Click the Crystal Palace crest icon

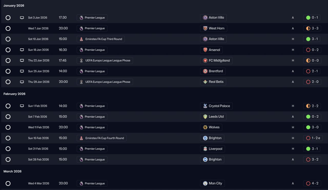coord(205,106)
